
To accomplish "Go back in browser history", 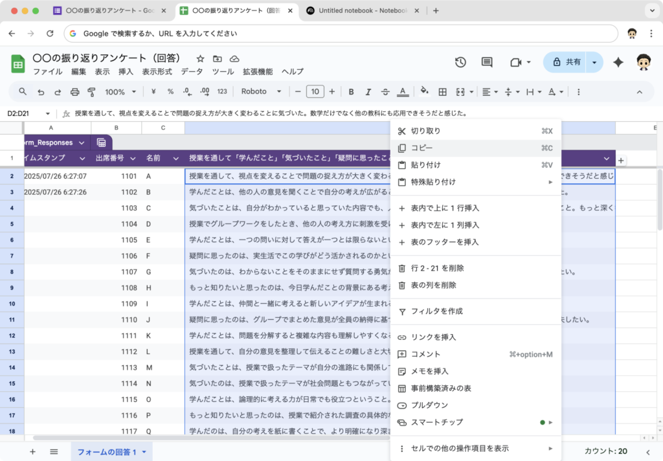I will [12, 34].
